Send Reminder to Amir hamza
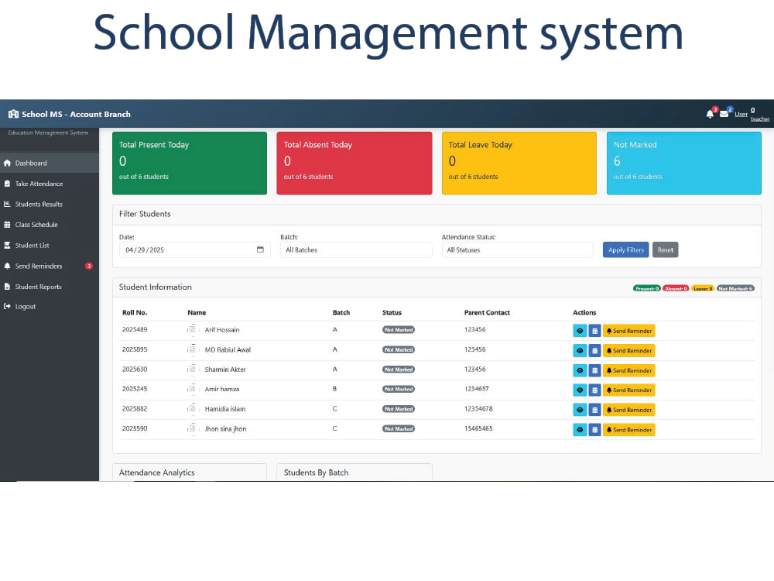774x581 pixels. coord(628,390)
